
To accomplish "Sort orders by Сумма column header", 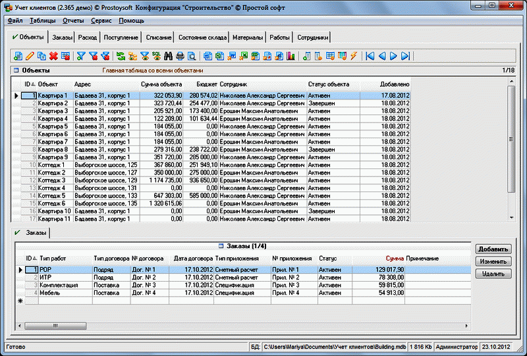I will coord(394,259).
